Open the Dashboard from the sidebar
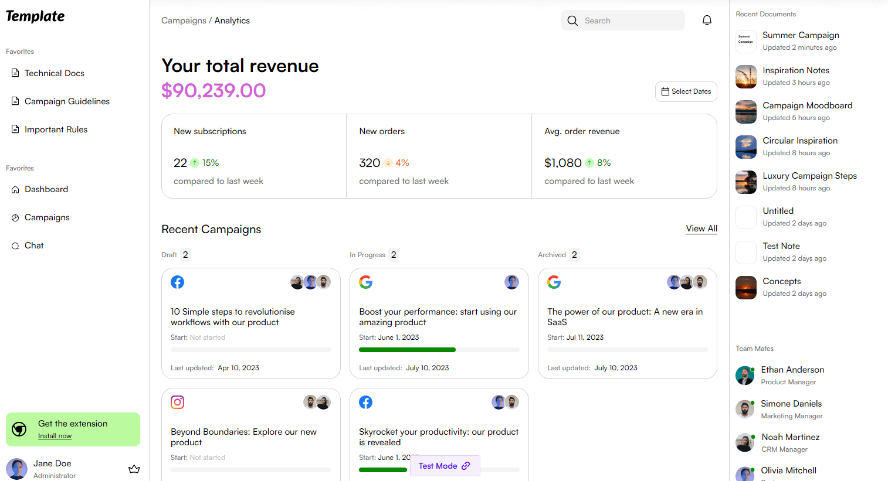 46,189
